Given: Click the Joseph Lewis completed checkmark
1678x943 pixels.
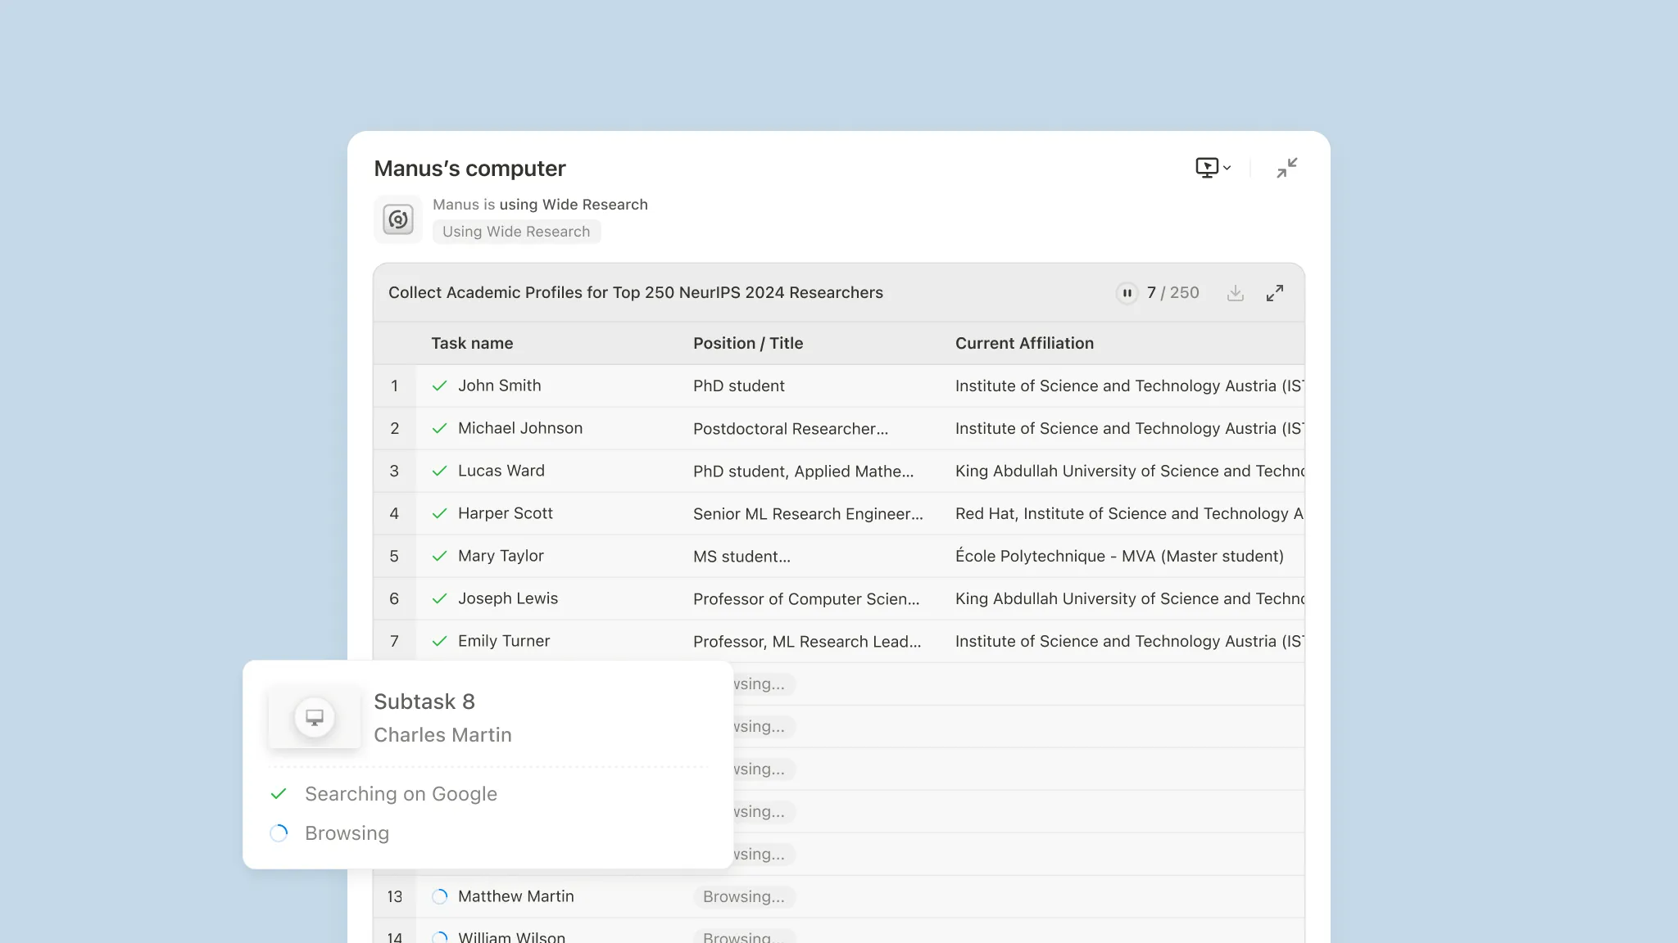Looking at the screenshot, I should coord(440,598).
